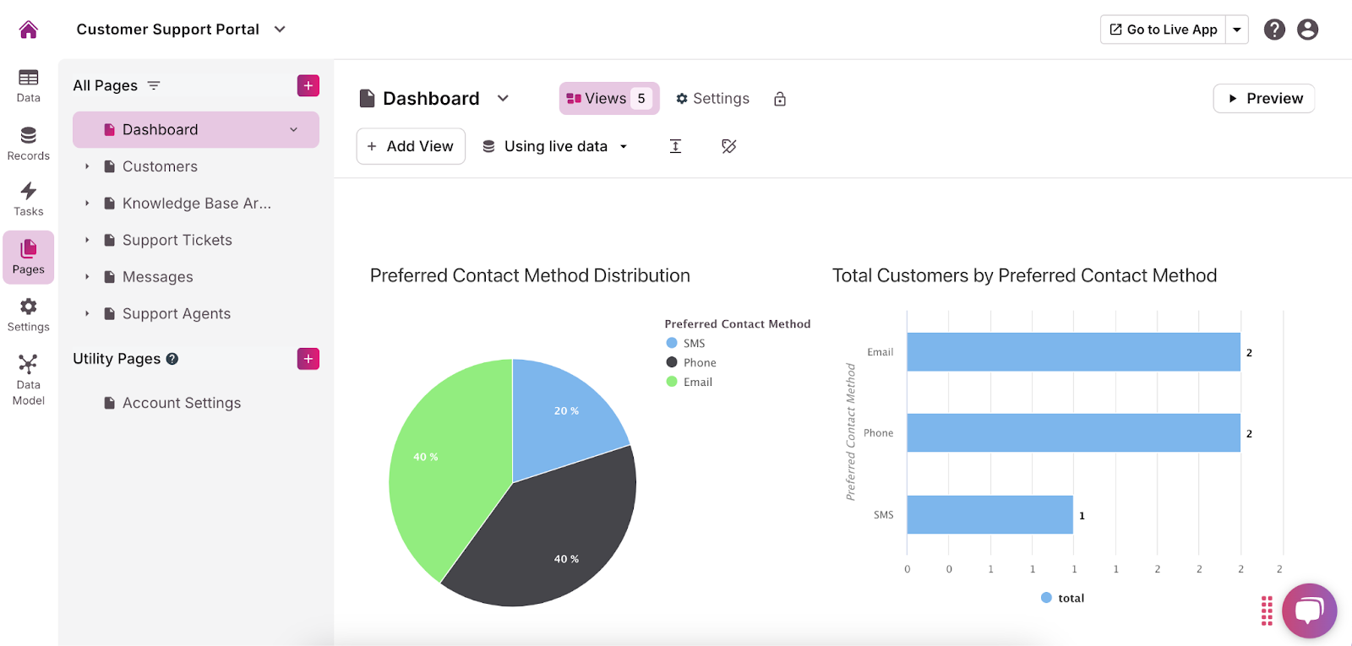Open the Customer Support Portal app dropdown

[x=280, y=30]
